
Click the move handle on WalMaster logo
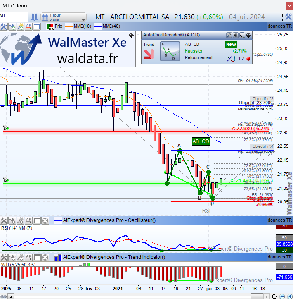point(131,35)
